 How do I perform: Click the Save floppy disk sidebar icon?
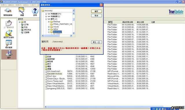tap(9, 54)
